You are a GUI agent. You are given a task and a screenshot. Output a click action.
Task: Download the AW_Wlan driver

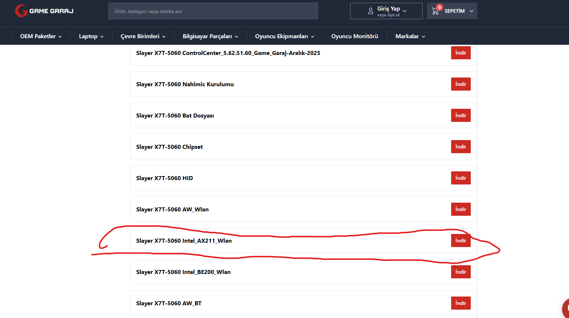(x=461, y=209)
